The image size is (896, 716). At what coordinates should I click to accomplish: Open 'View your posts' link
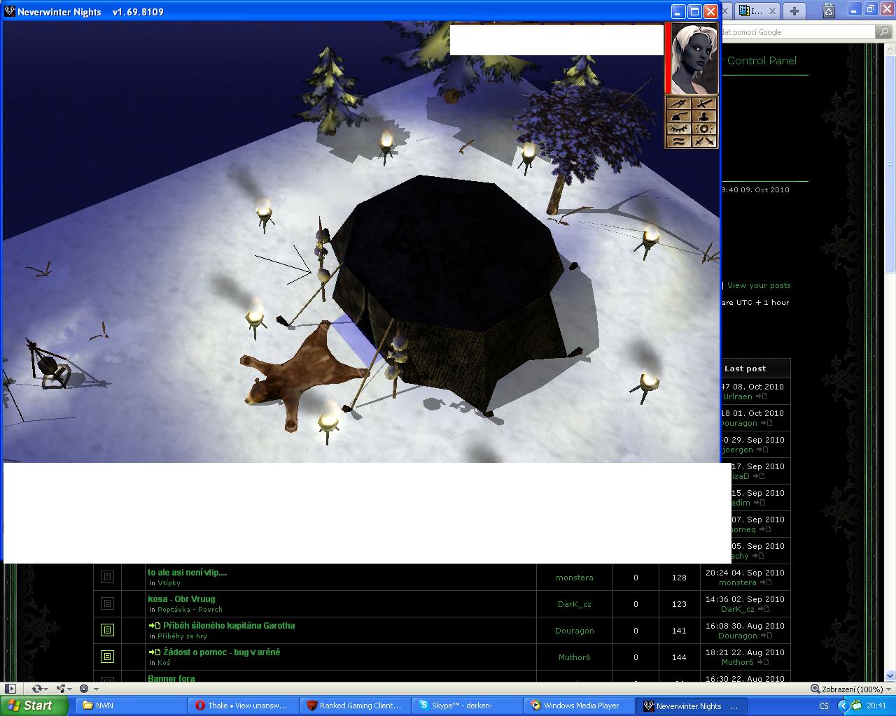[759, 285]
